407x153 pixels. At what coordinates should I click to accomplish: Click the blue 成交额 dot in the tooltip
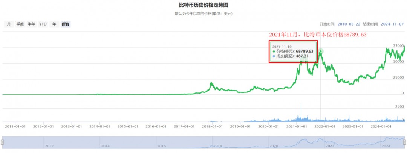pyautogui.click(x=274, y=56)
